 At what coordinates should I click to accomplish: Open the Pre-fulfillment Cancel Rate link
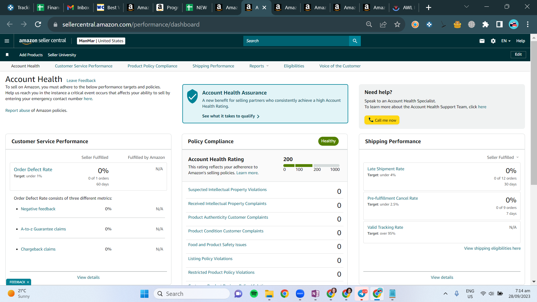pos(393,198)
